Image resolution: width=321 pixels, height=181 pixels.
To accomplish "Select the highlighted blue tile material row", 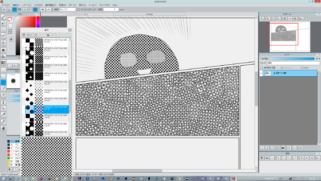I will click(x=47, y=109).
